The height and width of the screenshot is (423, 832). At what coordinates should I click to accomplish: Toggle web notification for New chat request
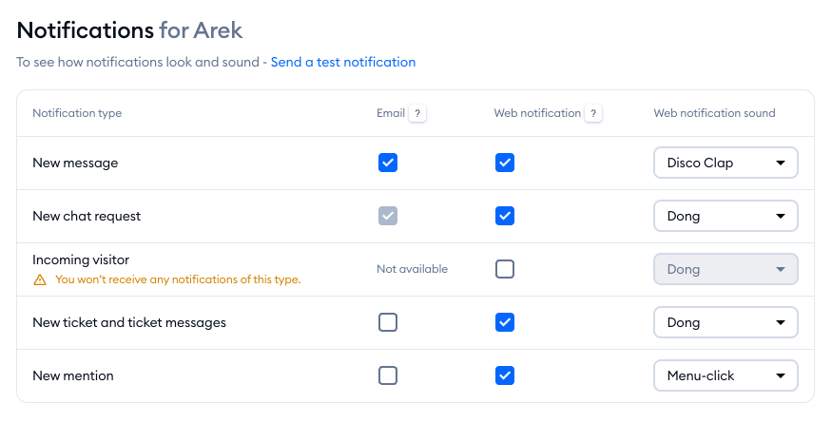505,216
